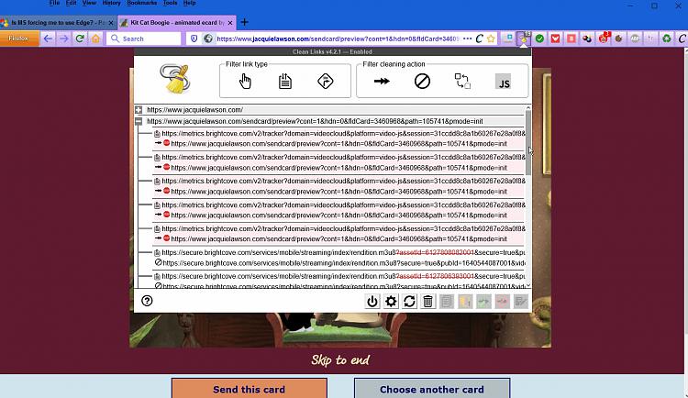Clear log with trash can icon
The image size is (688, 398).
coord(427,302)
